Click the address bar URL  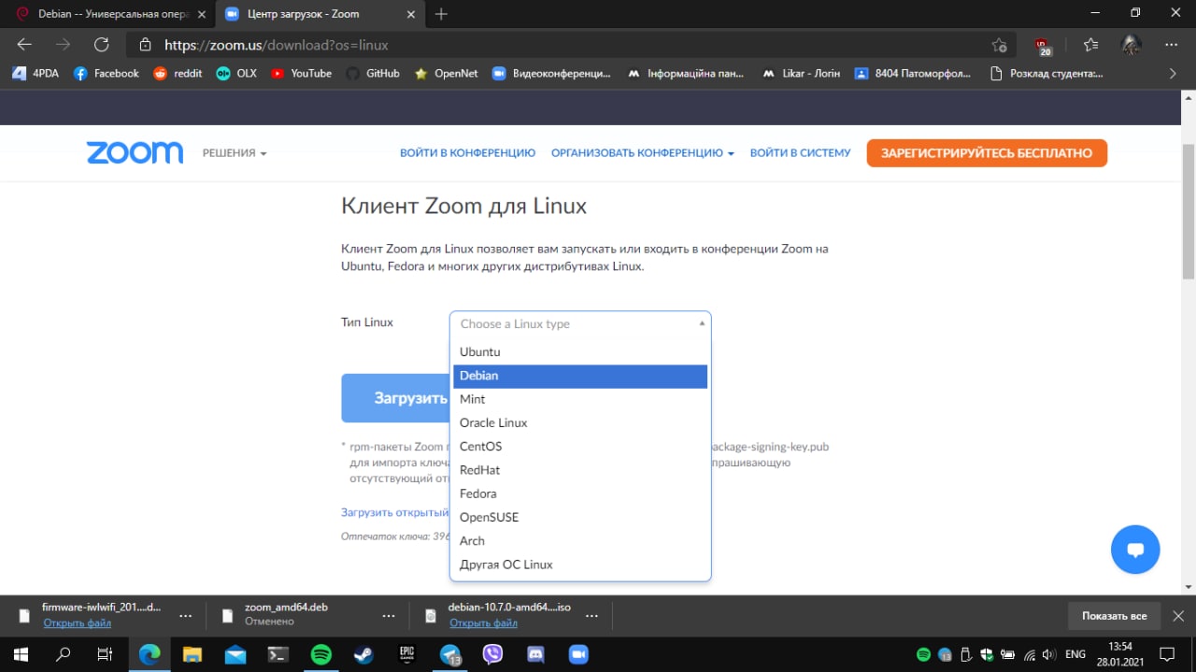pos(277,44)
